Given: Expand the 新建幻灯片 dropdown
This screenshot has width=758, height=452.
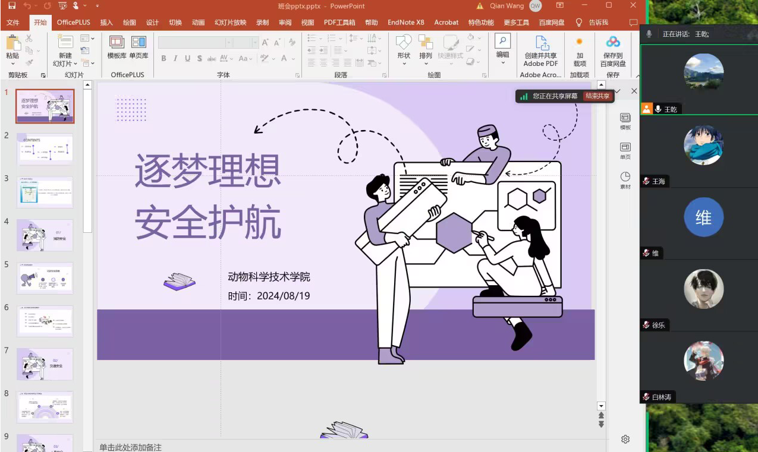Looking at the screenshot, I should pos(65,64).
